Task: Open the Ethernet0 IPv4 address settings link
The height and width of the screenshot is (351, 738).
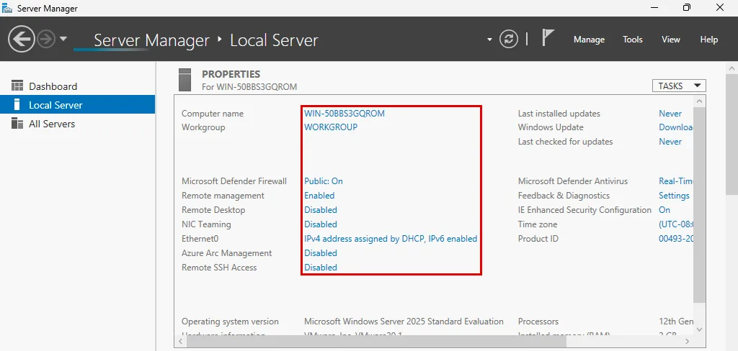Action: coord(391,239)
